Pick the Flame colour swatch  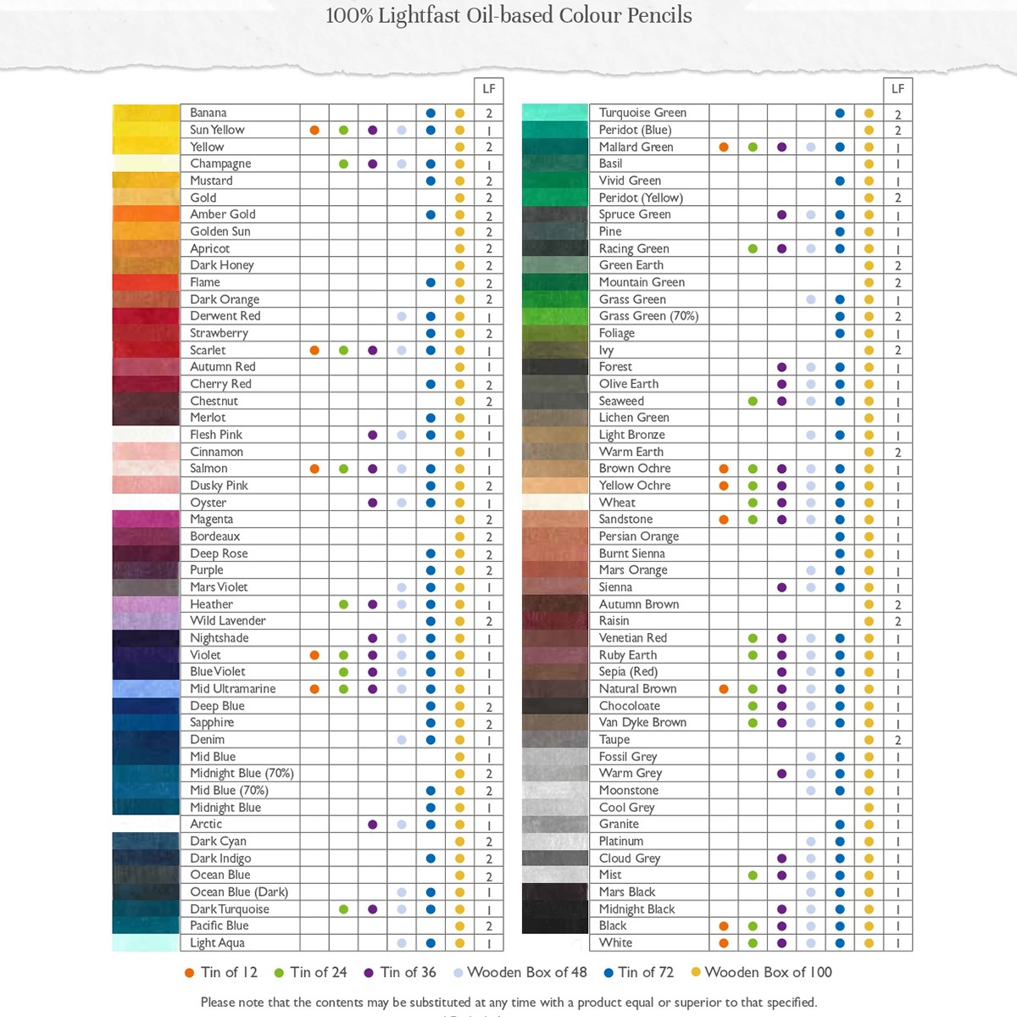[x=146, y=282]
